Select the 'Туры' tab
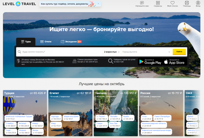This screenshot has height=138, width=204. tap(26, 42)
